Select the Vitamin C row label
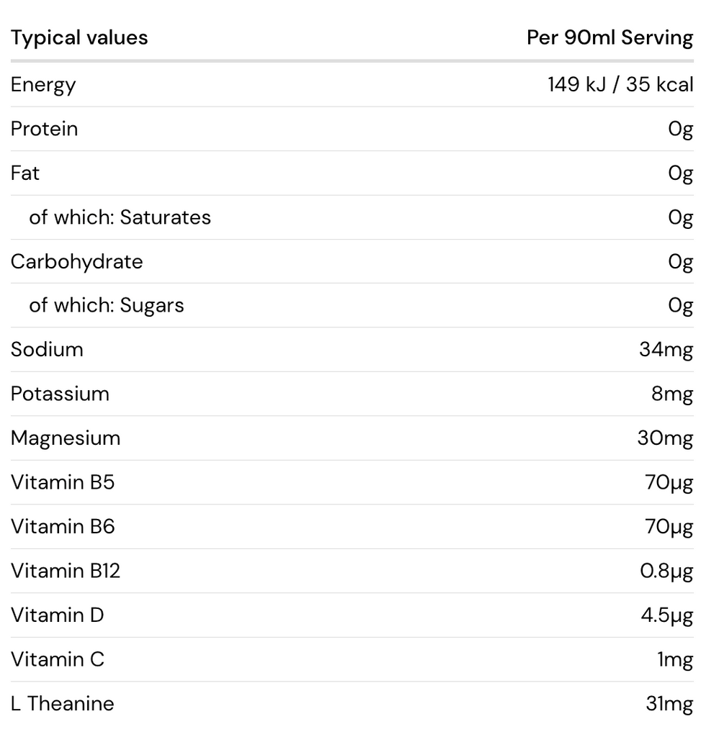 pyautogui.click(x=58, y=659)
